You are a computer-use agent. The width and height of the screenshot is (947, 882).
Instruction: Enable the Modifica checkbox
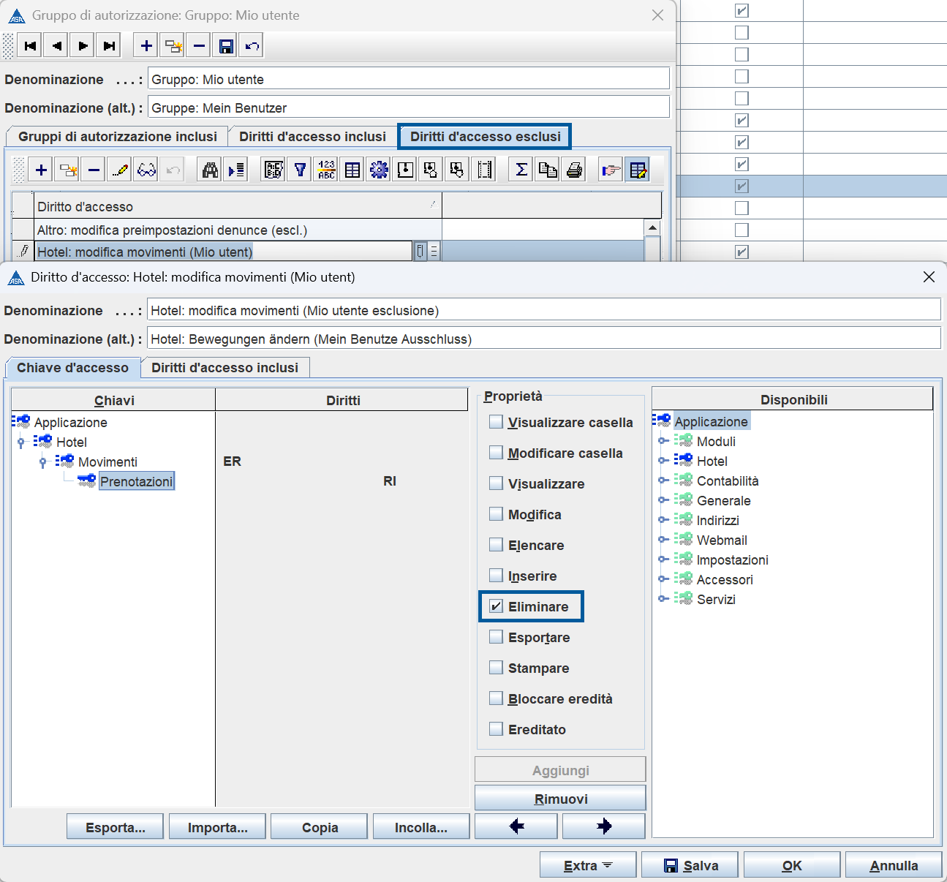coord(497,514)
